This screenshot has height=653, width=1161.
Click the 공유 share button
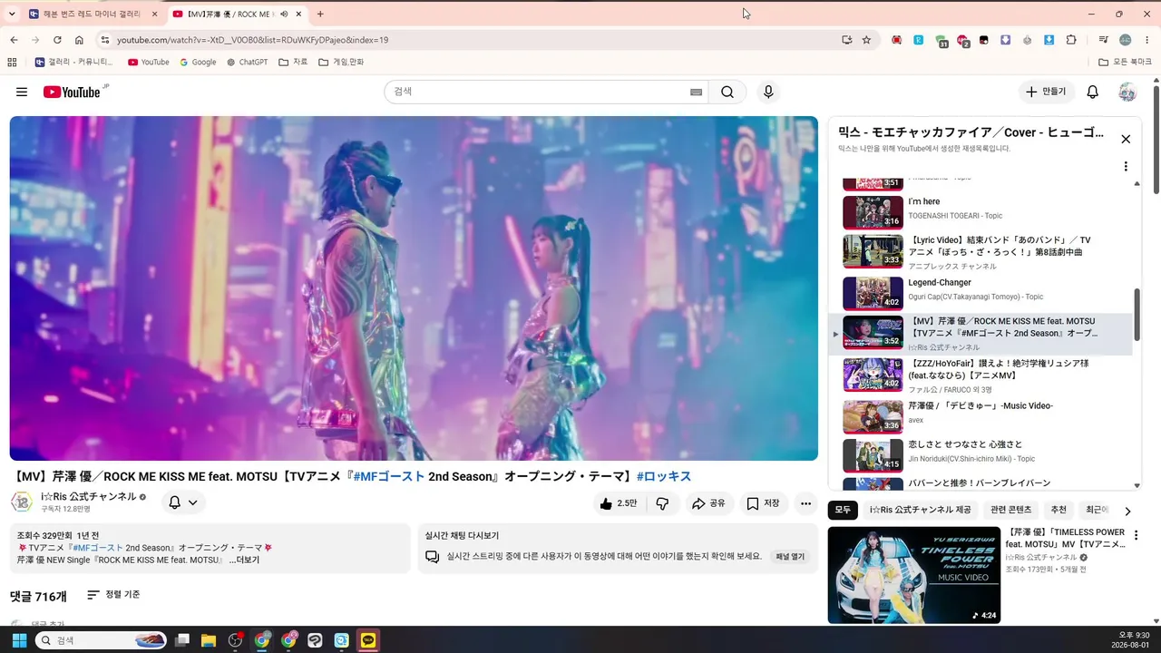(708, 503)
